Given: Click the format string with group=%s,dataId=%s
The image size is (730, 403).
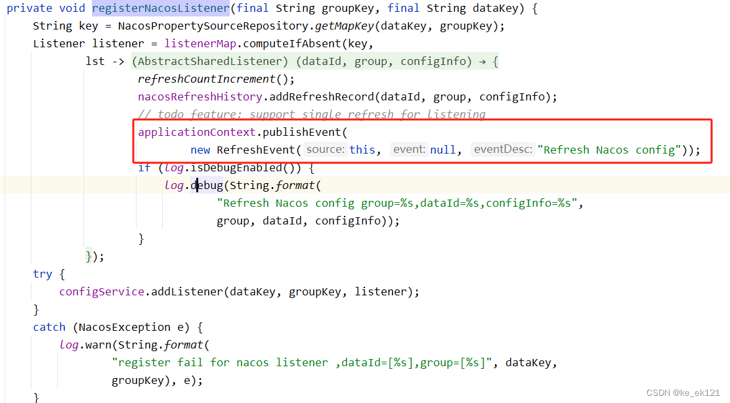Looking at the screenshot, I should [x=397, y=203].
